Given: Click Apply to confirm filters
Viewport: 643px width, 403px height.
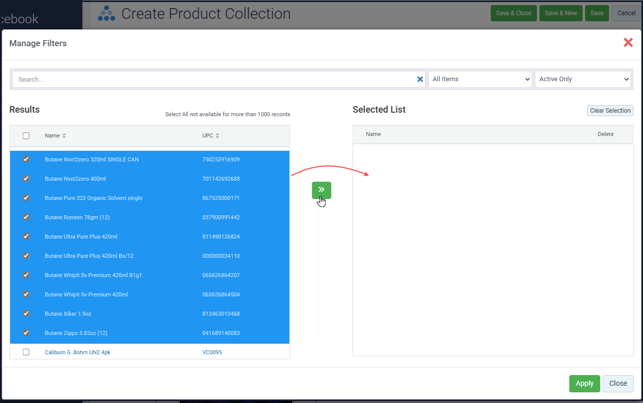Looking at the screenshot, I should [585, 384].
